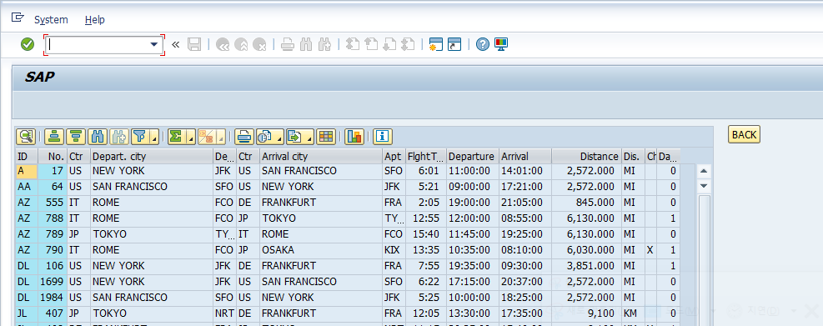Click the Change Layout grid icon
This screenshot has height=326, width=823.
pyautogui.click(x=326, y=137)
